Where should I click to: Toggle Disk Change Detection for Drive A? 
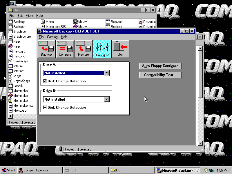tap(45, 81)
